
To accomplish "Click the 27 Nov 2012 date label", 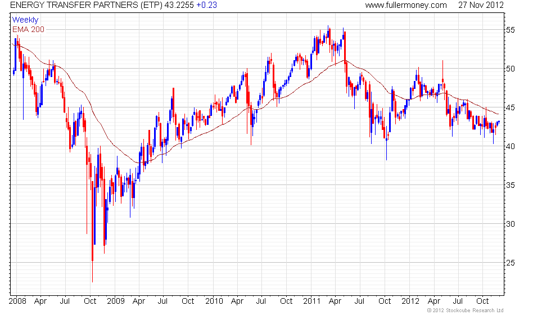I will (481, 5).
